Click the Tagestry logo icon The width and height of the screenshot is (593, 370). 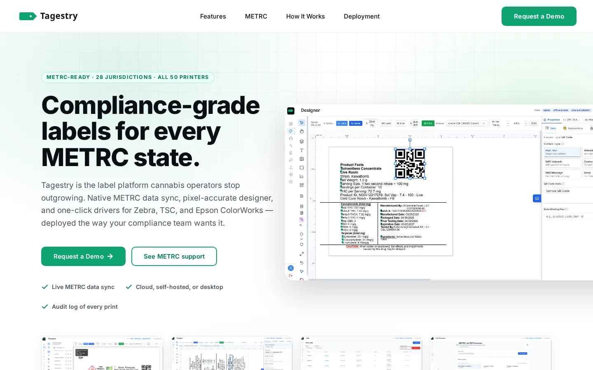pyautogui.click(x=28, y=16)
